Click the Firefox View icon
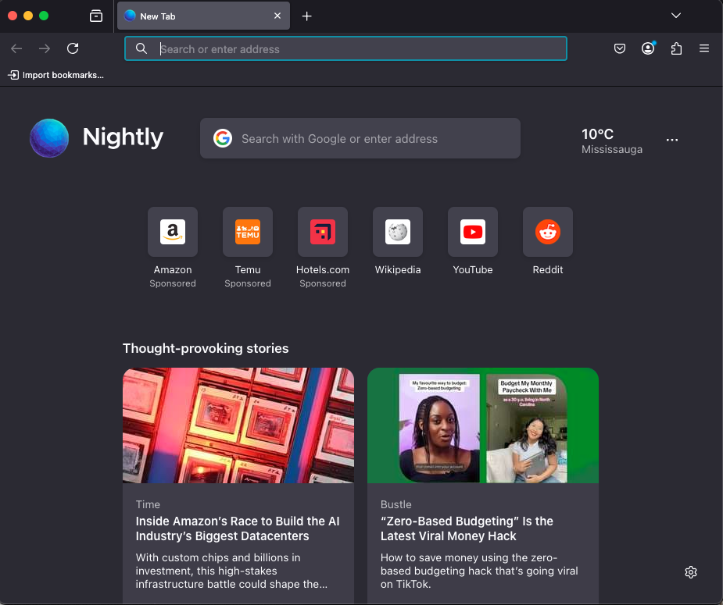The height and width of the screenshot is (605, 723). click(x=96, y=16)
